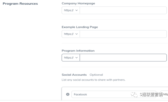Click the Facebook social account name field

point(114,94)
